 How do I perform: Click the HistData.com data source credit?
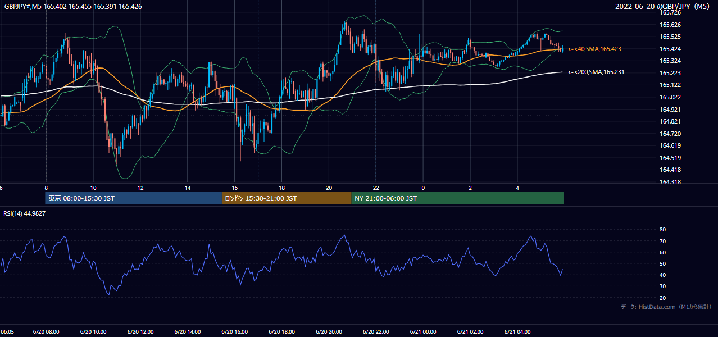pyautogui.click(x=666, y=307)
